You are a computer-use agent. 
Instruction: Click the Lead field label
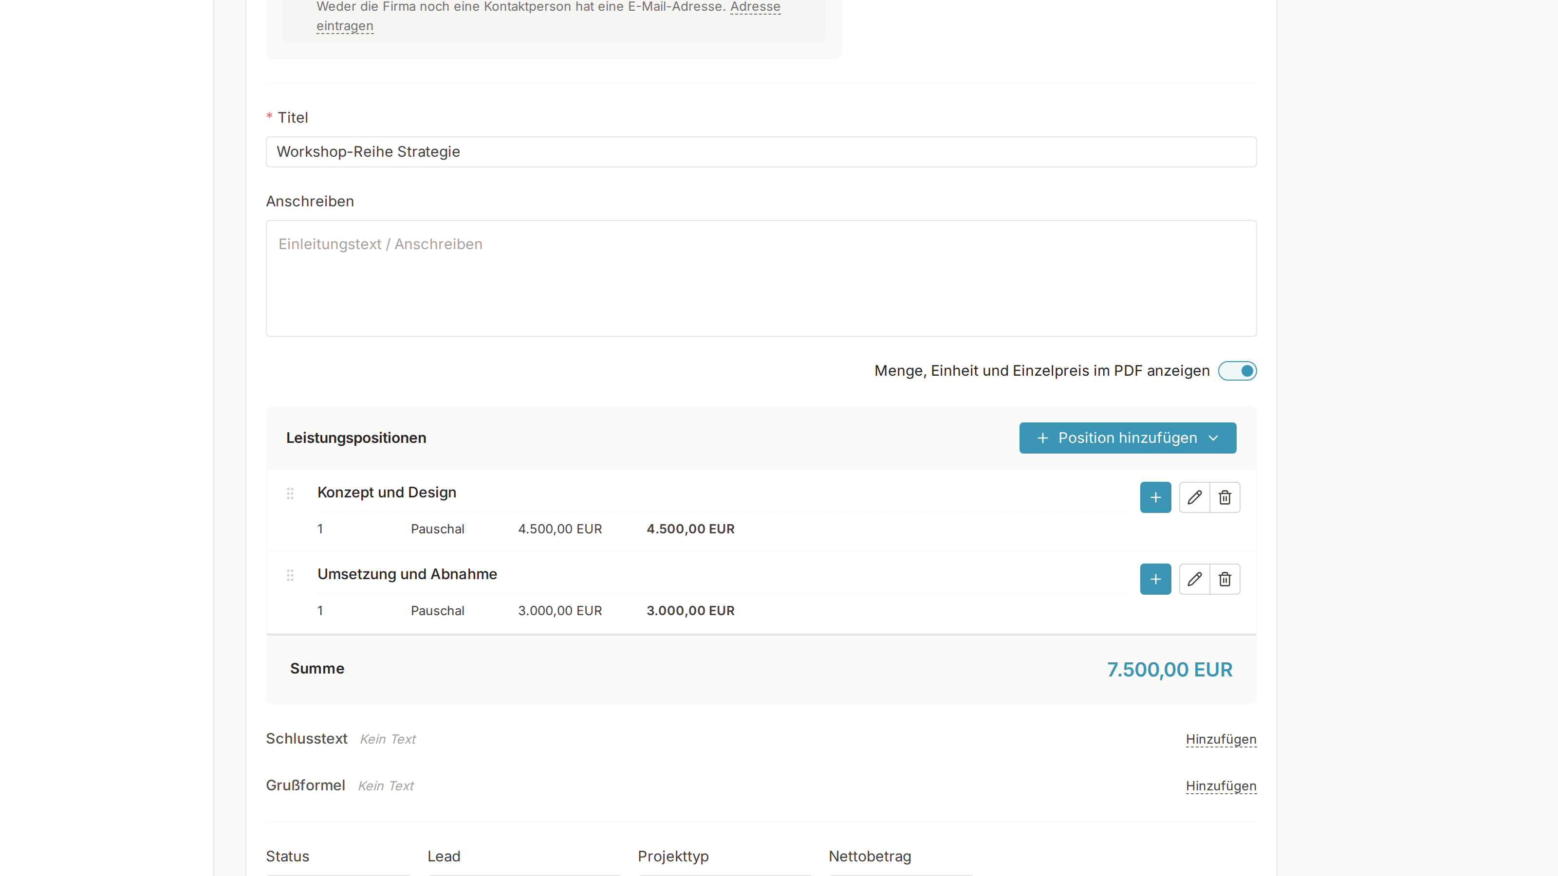click(444, 856)
